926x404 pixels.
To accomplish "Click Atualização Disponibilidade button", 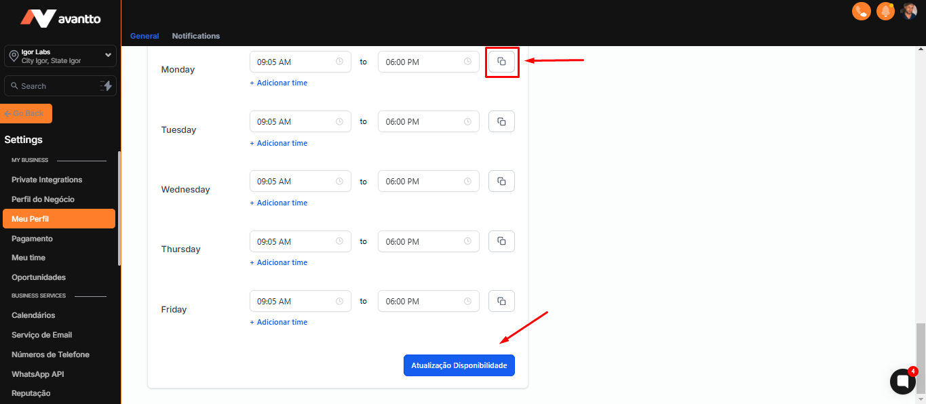I will click(459, 365).
